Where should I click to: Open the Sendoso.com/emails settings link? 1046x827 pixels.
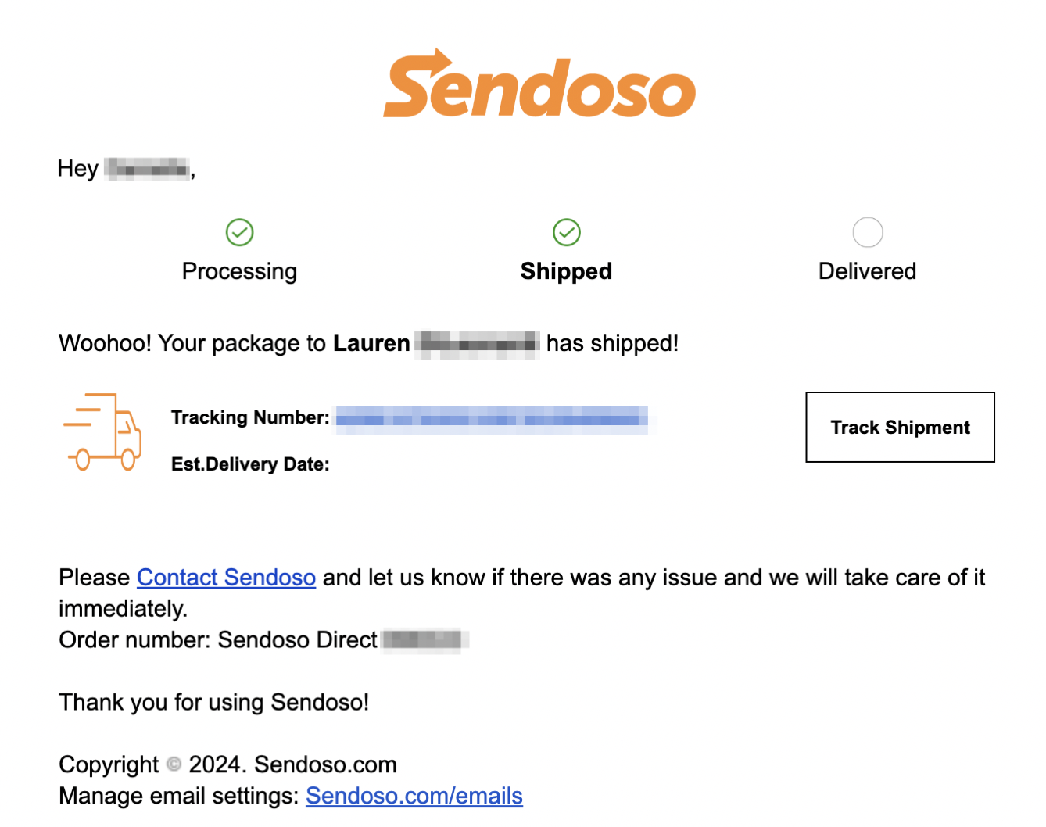point(414,796)
